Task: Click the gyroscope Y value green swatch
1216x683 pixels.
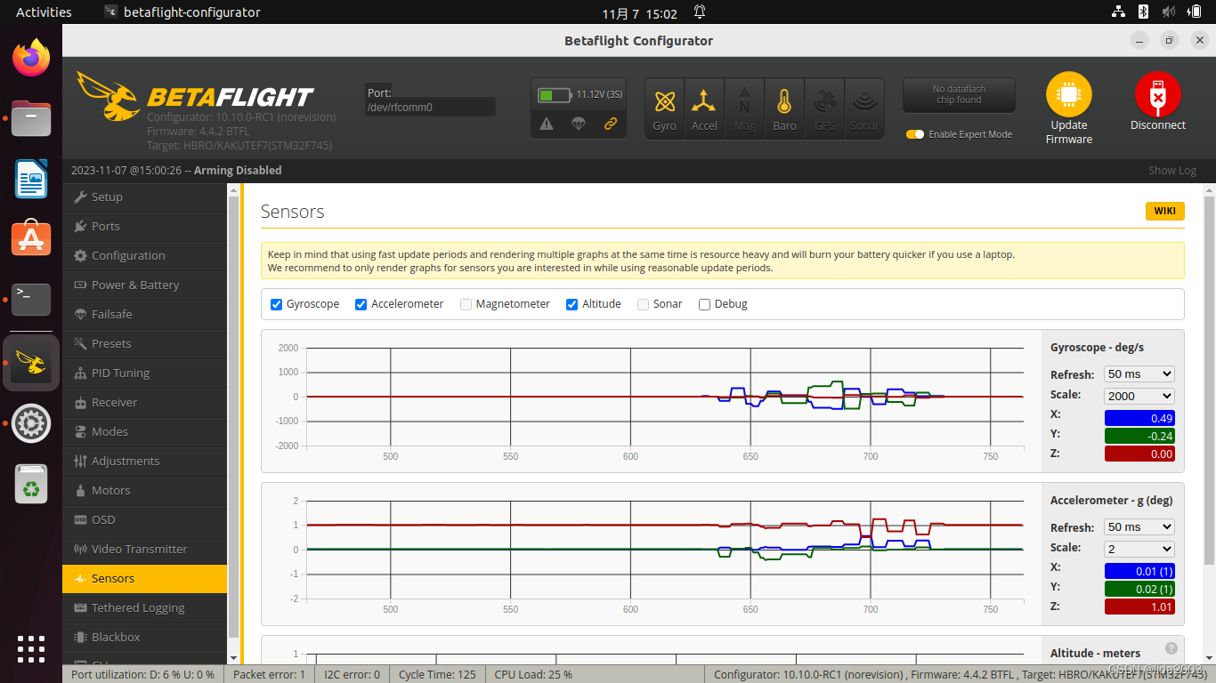Action: tap(1139, 437)
